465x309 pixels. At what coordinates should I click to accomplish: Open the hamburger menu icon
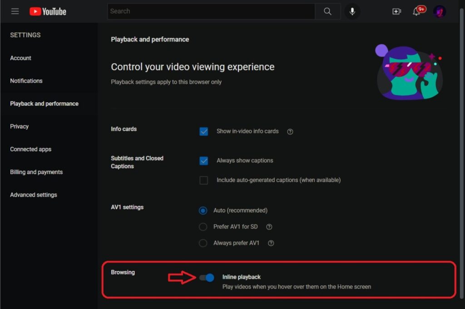(x=15, y=11)
